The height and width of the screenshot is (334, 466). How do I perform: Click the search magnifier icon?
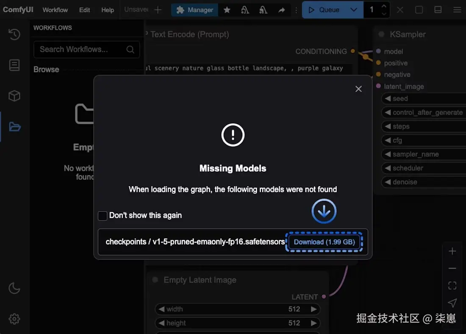coord(130,49)
